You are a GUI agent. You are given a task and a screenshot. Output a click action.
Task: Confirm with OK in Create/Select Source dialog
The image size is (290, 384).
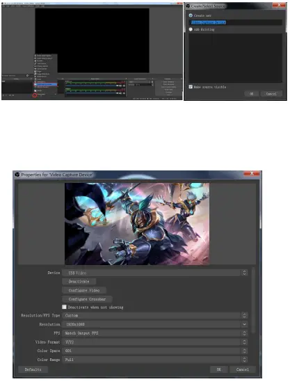pyautogui.click(x=251, y=94)
